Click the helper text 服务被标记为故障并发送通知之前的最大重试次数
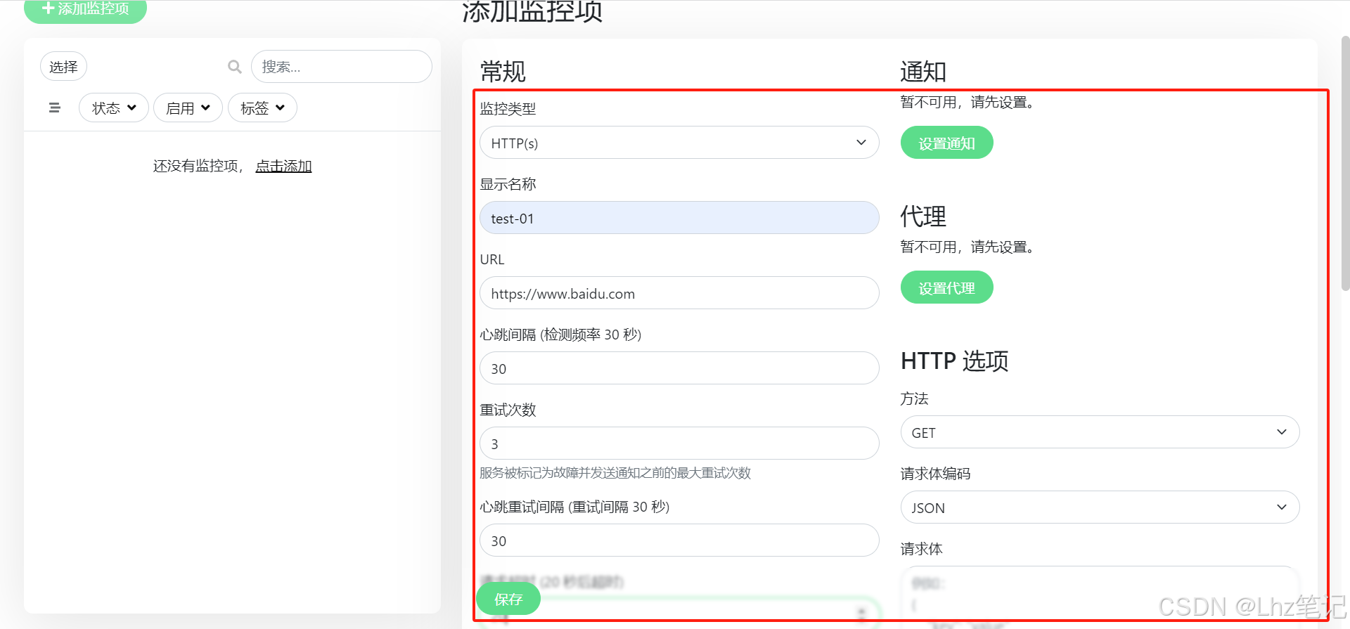The height and width of the screenshot is (629, 1350). 615,473
